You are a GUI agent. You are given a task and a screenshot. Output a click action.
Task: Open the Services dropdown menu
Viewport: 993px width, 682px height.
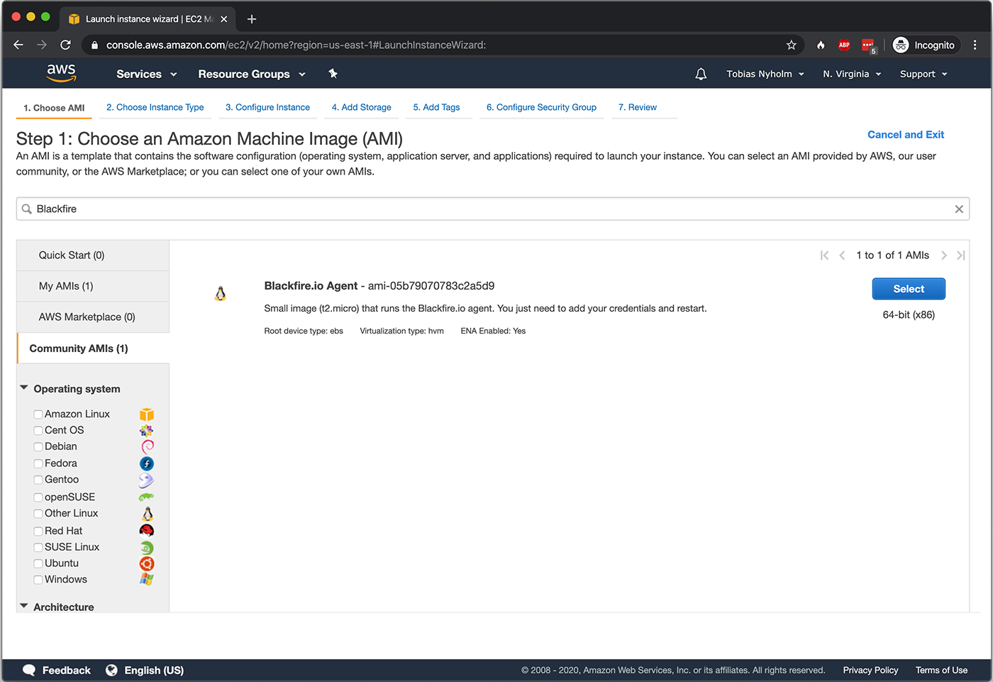(147, 74)
